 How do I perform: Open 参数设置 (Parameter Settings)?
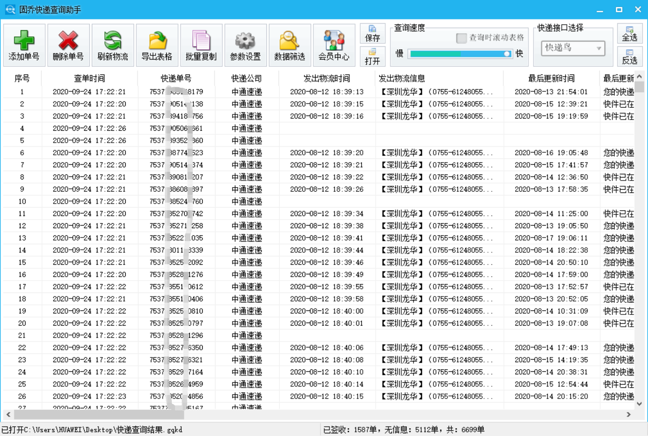(x=245, y=45)
